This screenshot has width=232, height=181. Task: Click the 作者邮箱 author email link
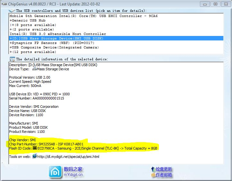pyautogui.click(x=164, y=175)
